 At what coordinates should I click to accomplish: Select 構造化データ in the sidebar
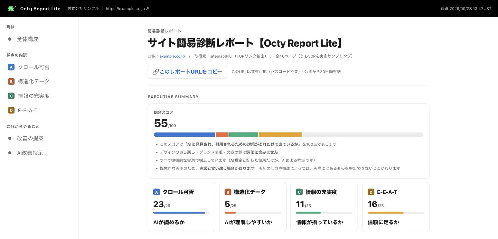tap(34, 81)
